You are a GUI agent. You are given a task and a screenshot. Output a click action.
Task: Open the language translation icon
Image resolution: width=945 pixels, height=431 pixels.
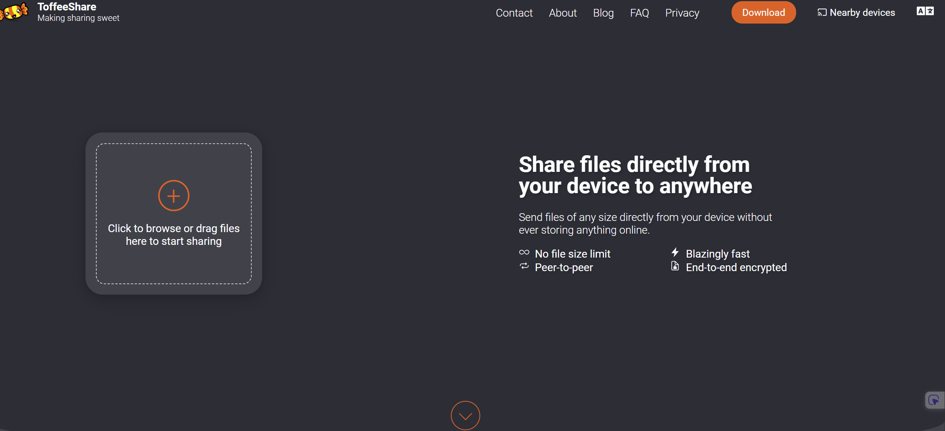pos(925,11)
